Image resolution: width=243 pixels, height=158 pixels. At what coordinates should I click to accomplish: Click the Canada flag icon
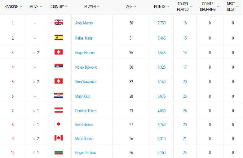click(59, 138)
